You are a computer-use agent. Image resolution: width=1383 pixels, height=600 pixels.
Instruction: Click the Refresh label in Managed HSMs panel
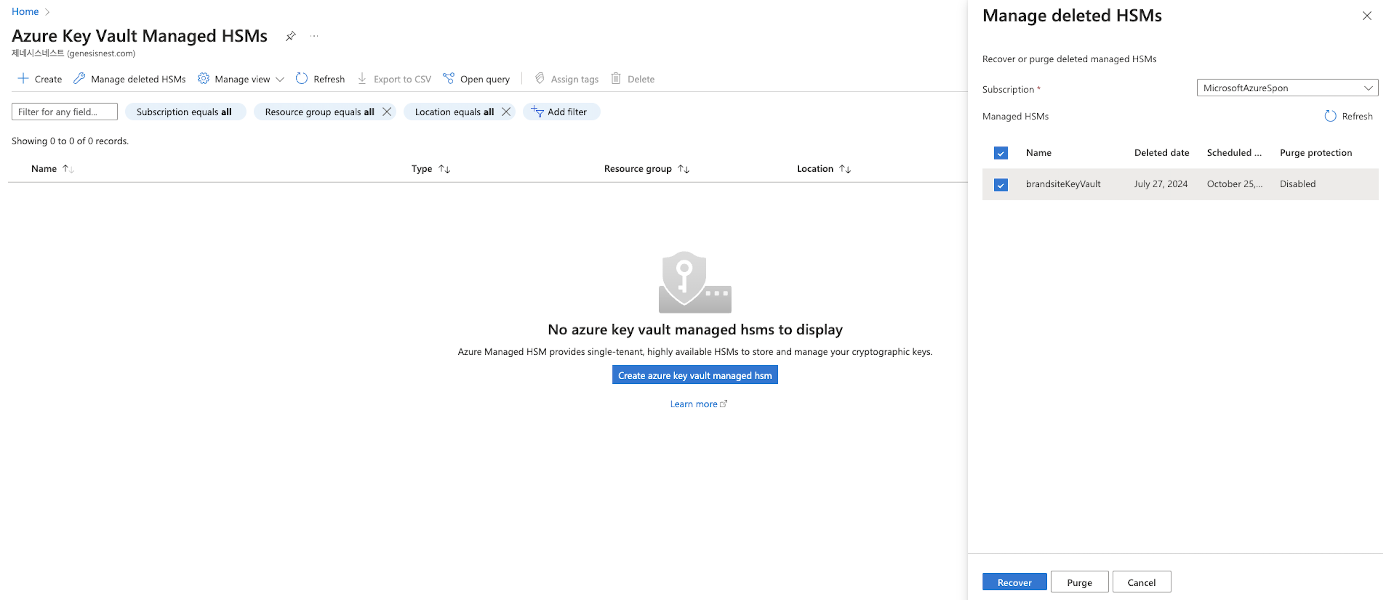point(1357,116)
